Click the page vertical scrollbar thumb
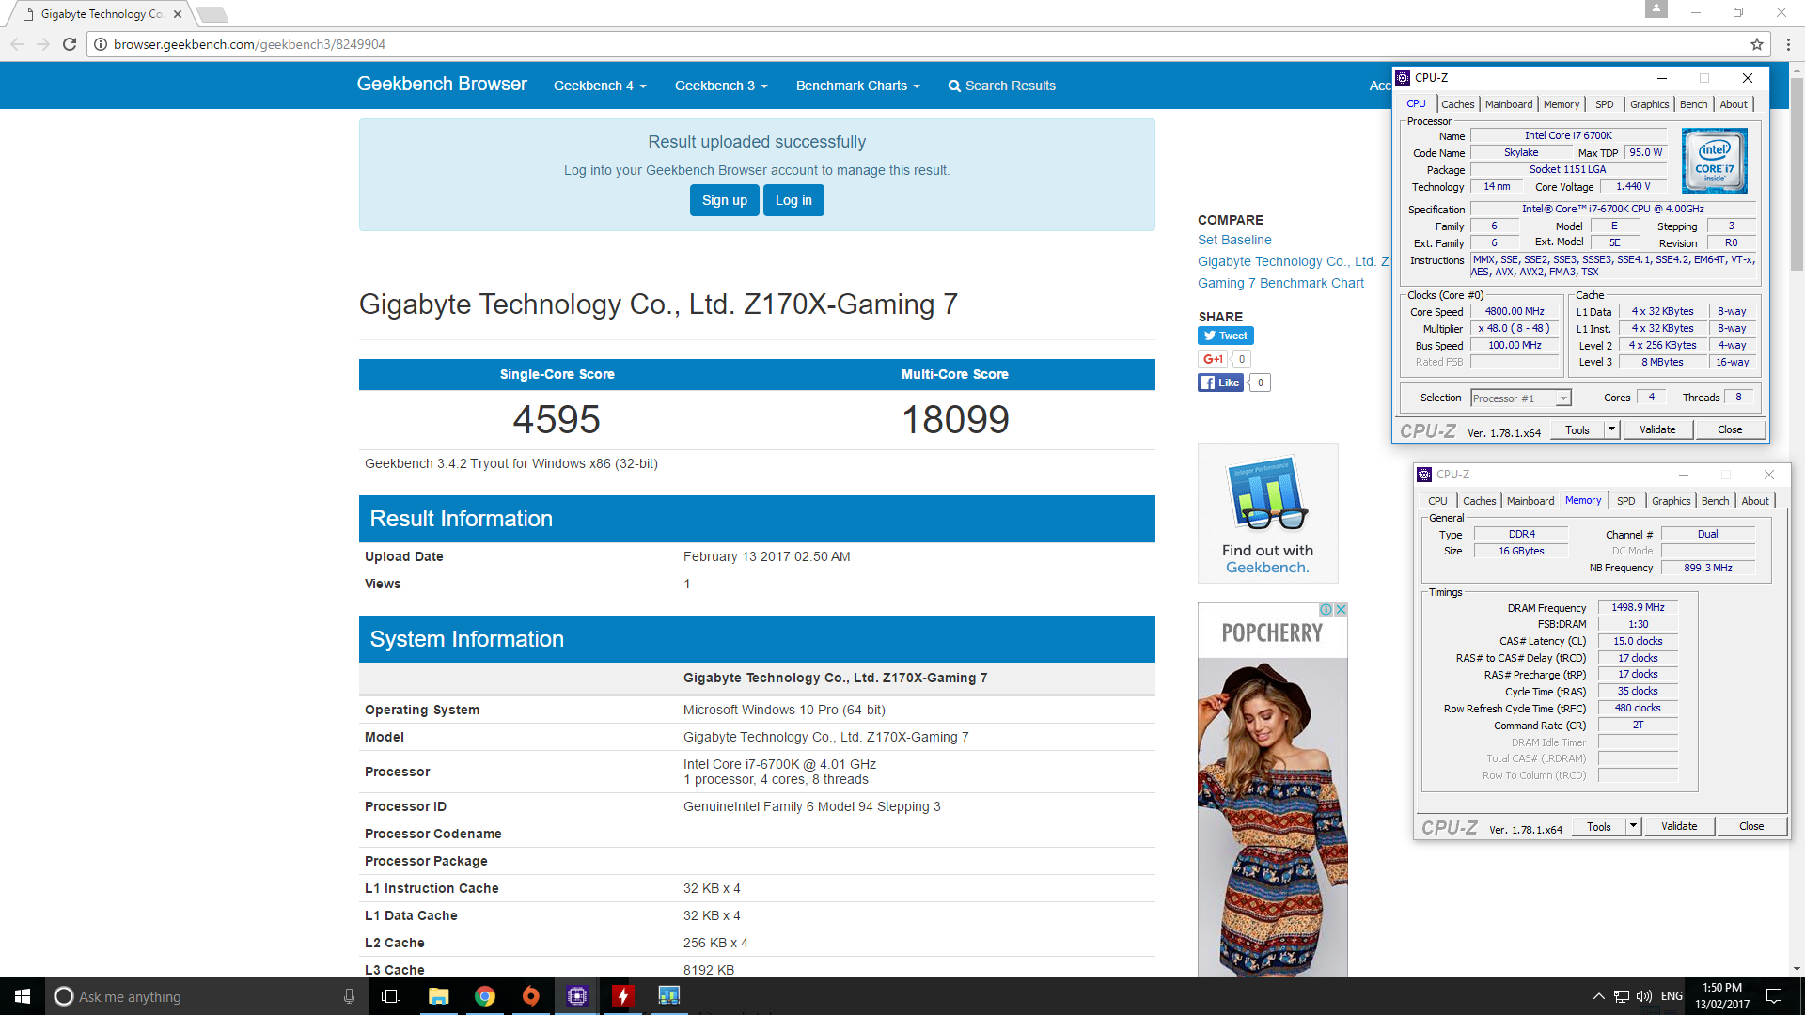Screen dimensions: 1805x1015 [1797, 173]
